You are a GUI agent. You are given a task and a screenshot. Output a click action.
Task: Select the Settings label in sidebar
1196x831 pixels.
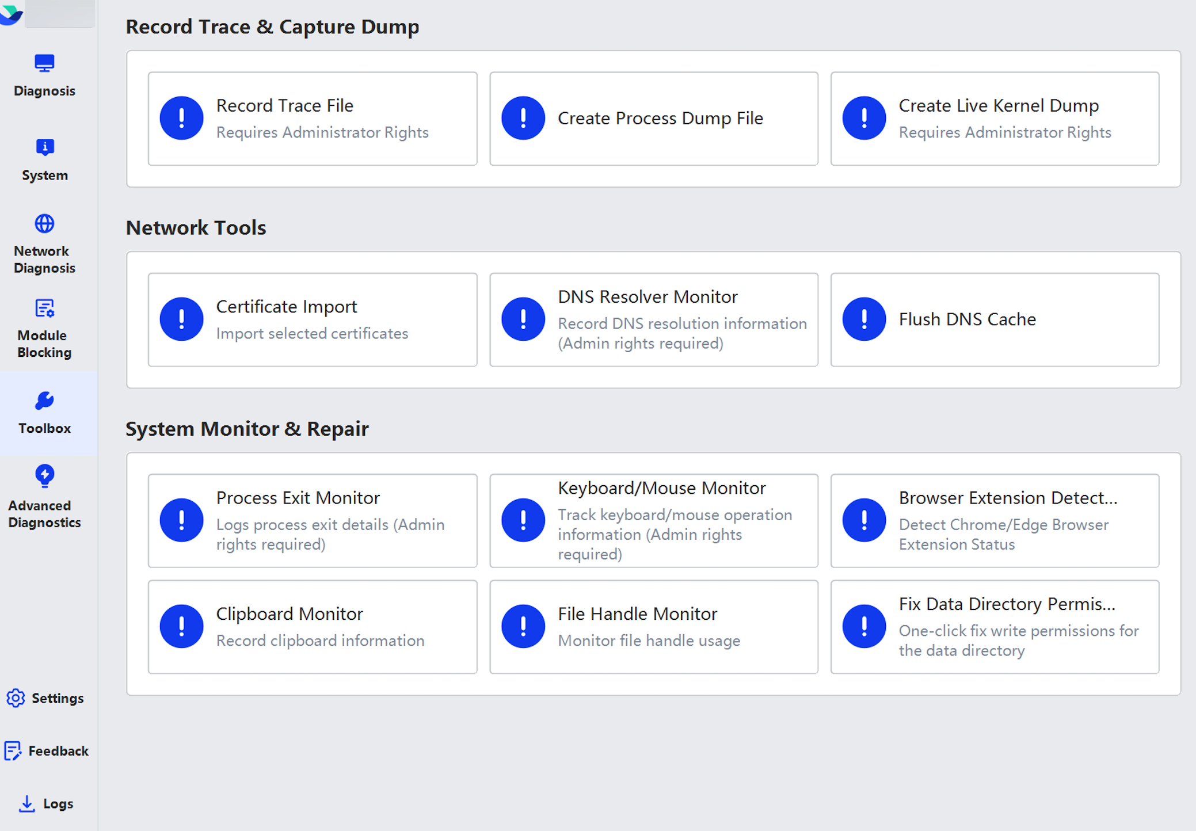pyautogui.click(x=58, y=698)
